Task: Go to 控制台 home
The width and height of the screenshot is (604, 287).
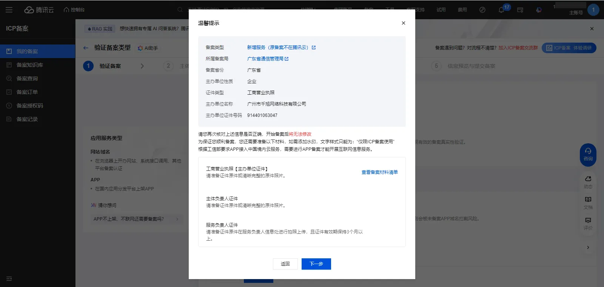Action: [x=74, y=10]
